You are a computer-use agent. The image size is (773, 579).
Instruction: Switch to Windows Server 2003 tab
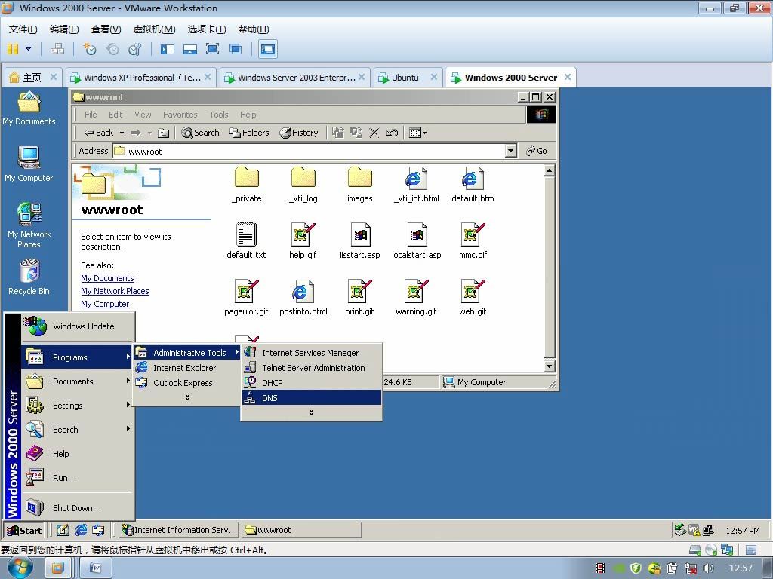(x=294, y=78)
